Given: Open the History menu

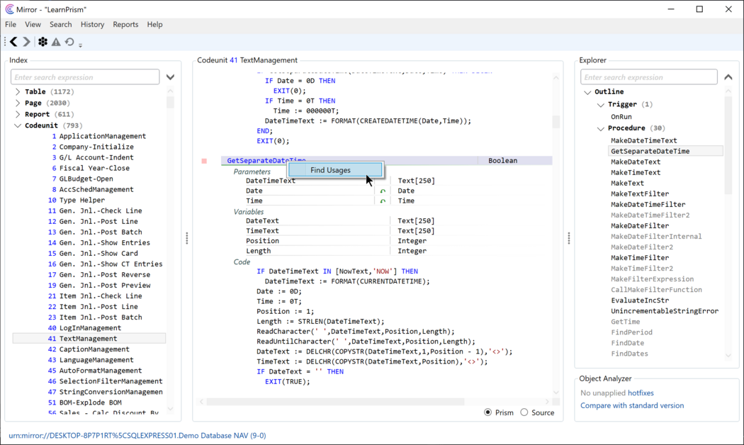Looking at the screenshot, I should [x=92, y=24].
